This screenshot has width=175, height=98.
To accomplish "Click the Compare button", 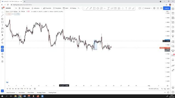I will click(26, 8).
